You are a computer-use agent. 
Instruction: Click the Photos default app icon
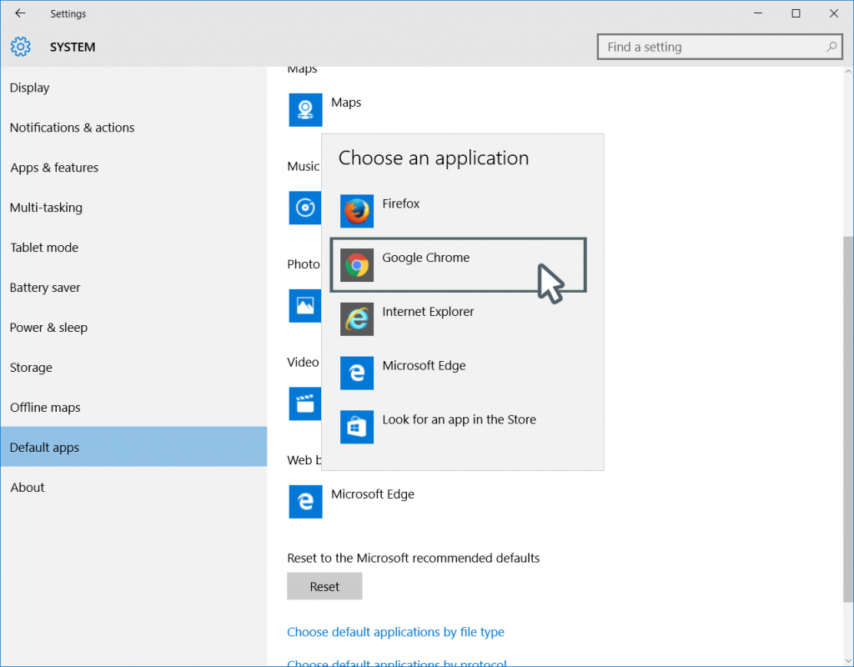[305, 306]
